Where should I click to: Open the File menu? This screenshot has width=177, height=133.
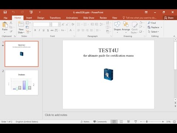6,18
